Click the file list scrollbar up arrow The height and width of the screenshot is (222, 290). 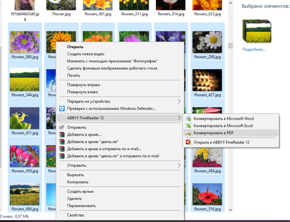(x=230, y=3)
